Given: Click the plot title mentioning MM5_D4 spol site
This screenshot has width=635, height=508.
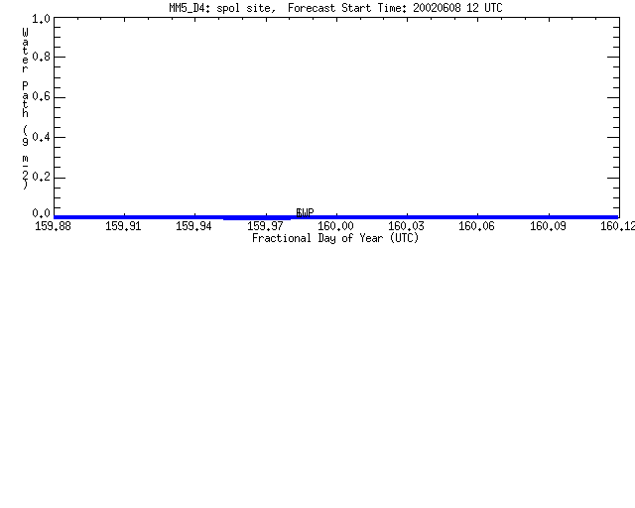Looking at the screenshot, I should pyautogui.click(x=335, y=8).
